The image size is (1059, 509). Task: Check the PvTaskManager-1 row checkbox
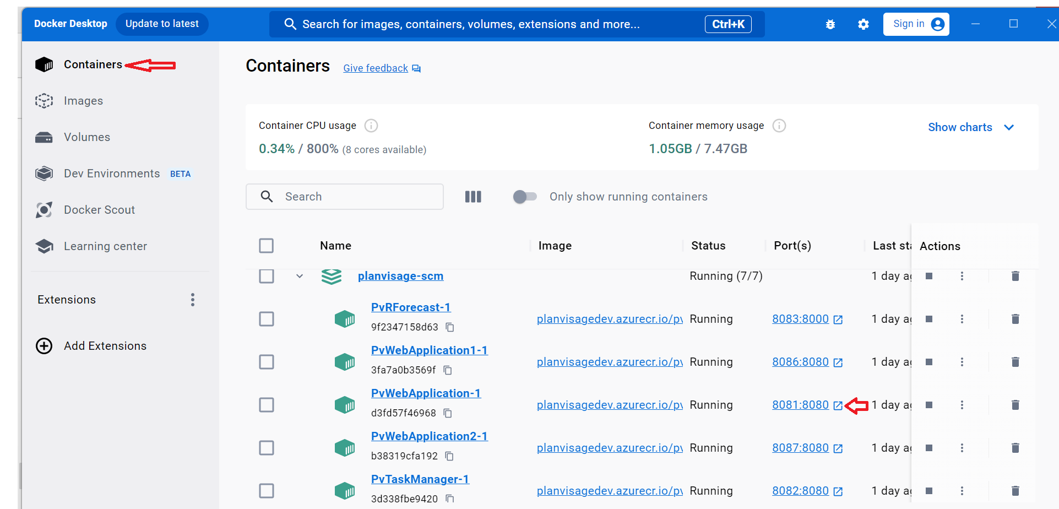pos(267,491)
